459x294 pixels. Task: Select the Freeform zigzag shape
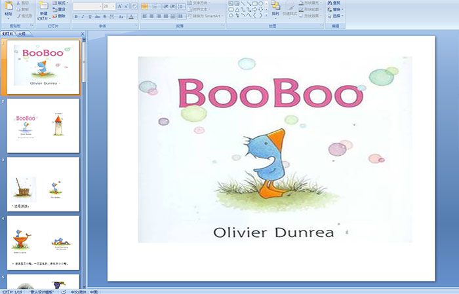point(237,15)
